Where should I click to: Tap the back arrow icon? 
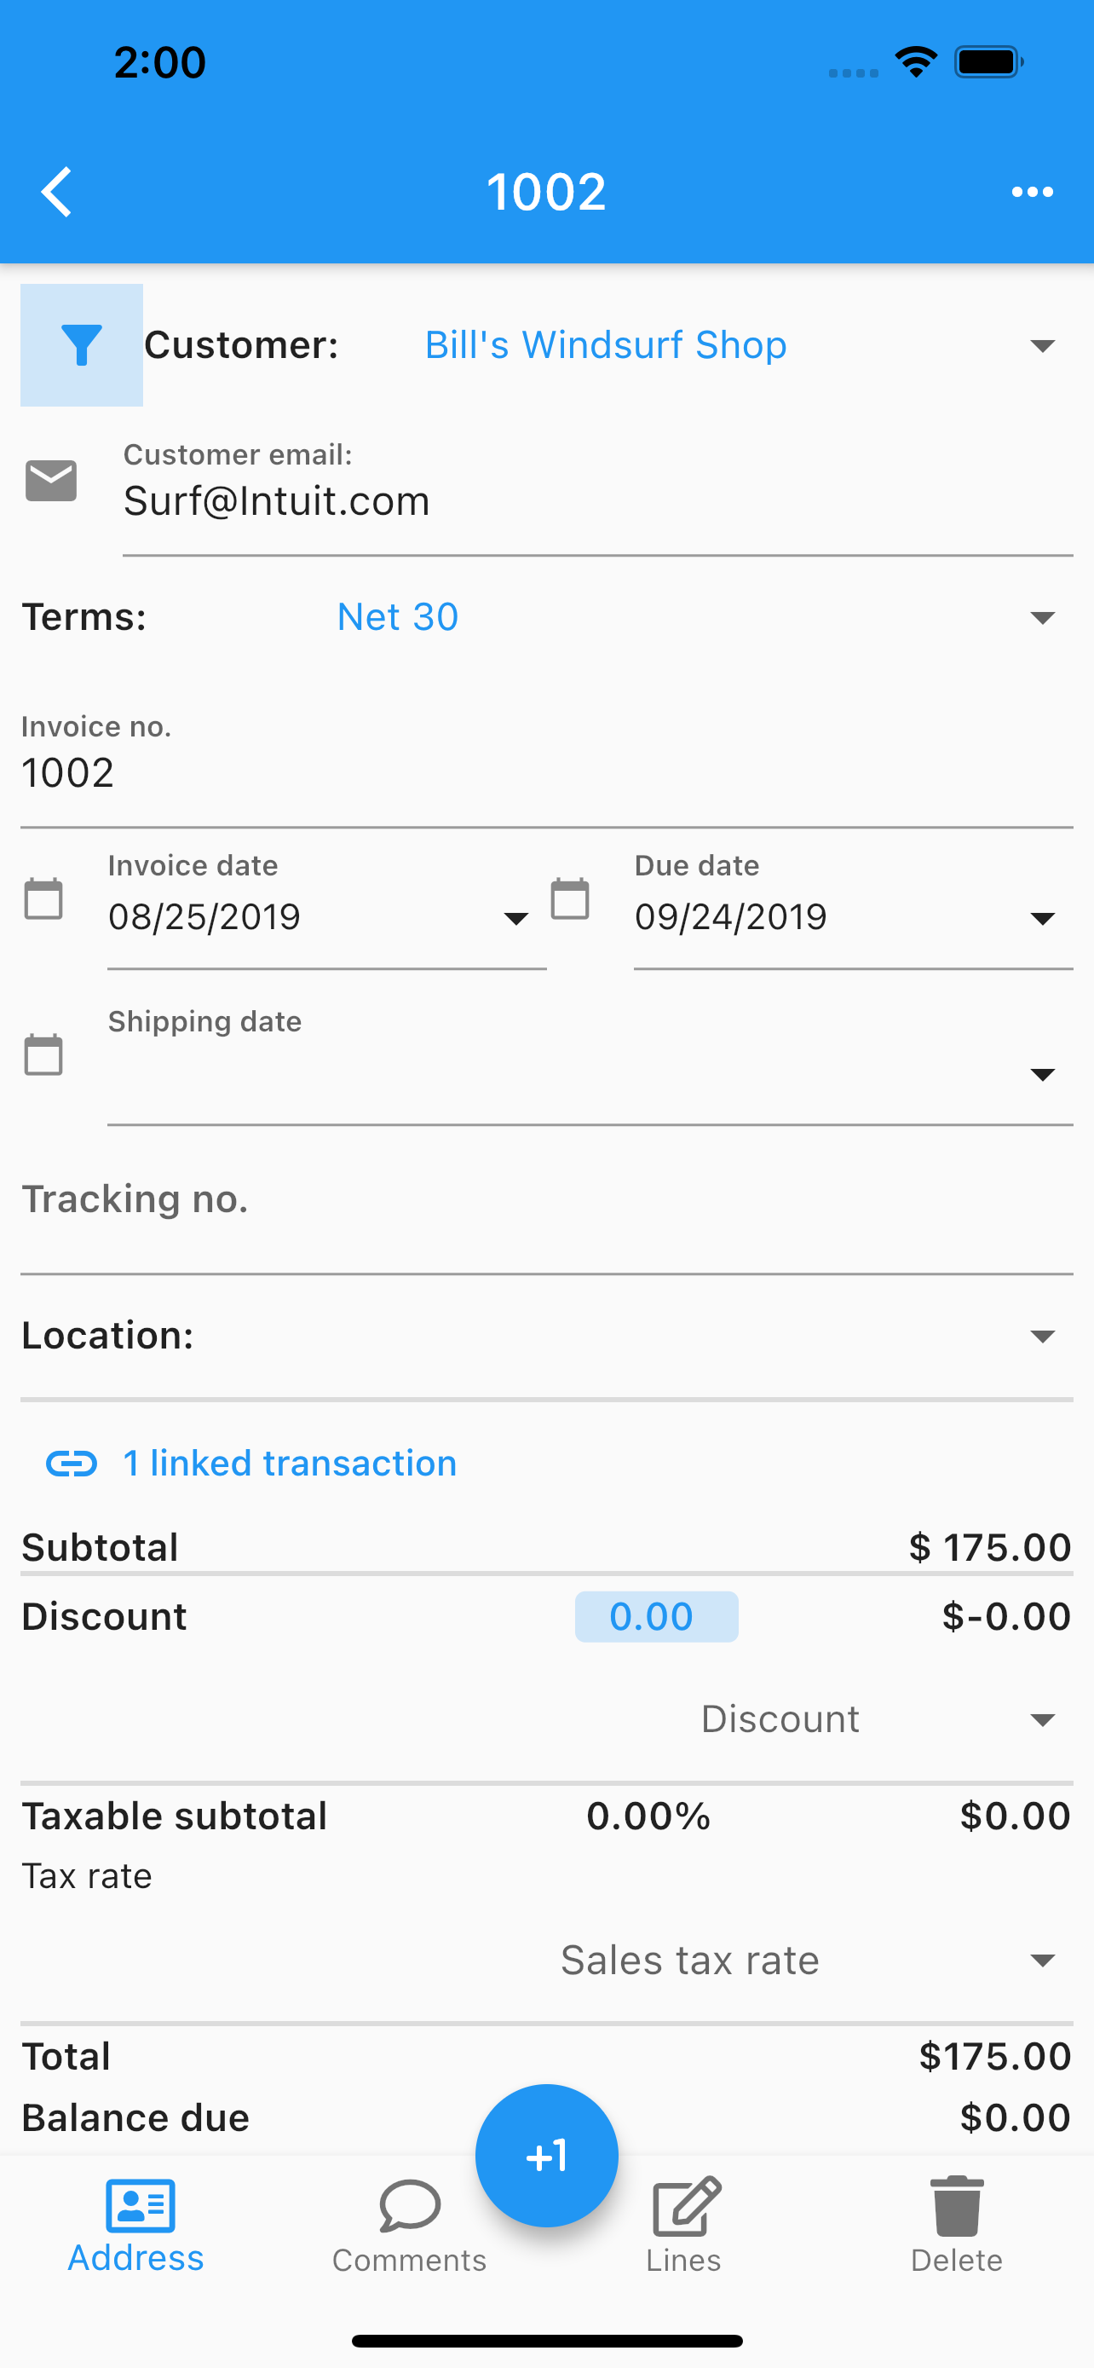[57, 192]
